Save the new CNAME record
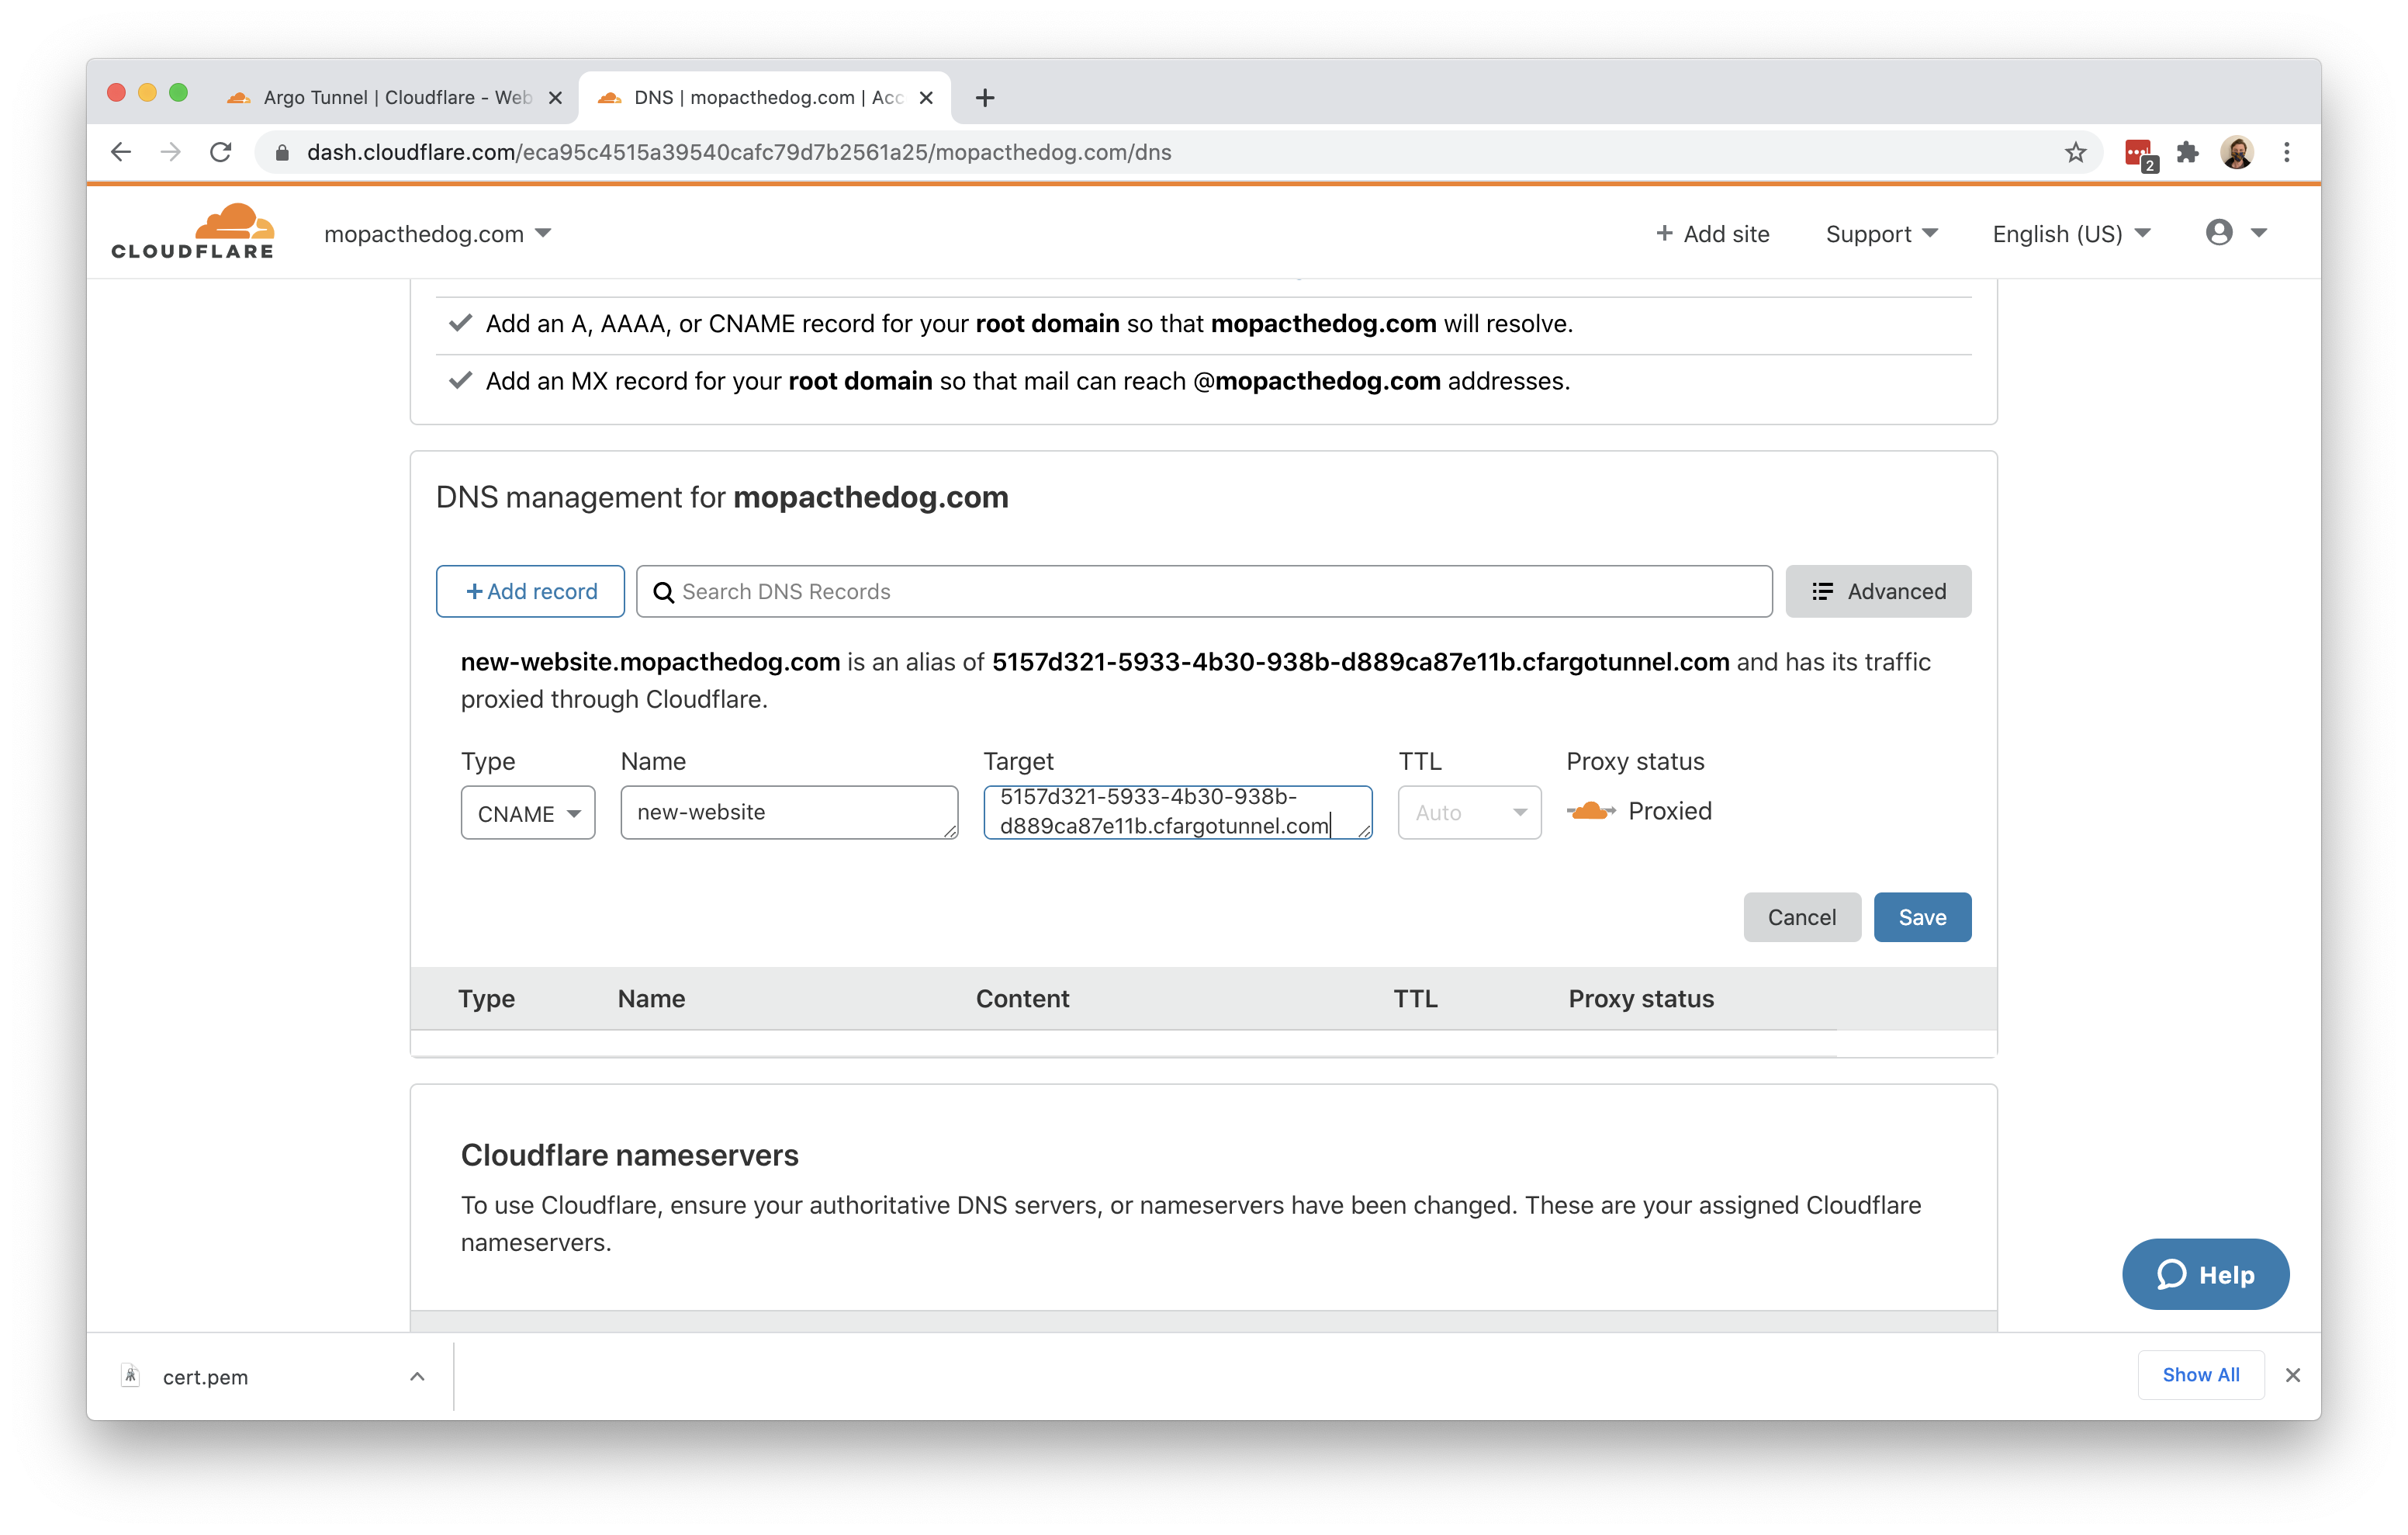 [1921, 916]
